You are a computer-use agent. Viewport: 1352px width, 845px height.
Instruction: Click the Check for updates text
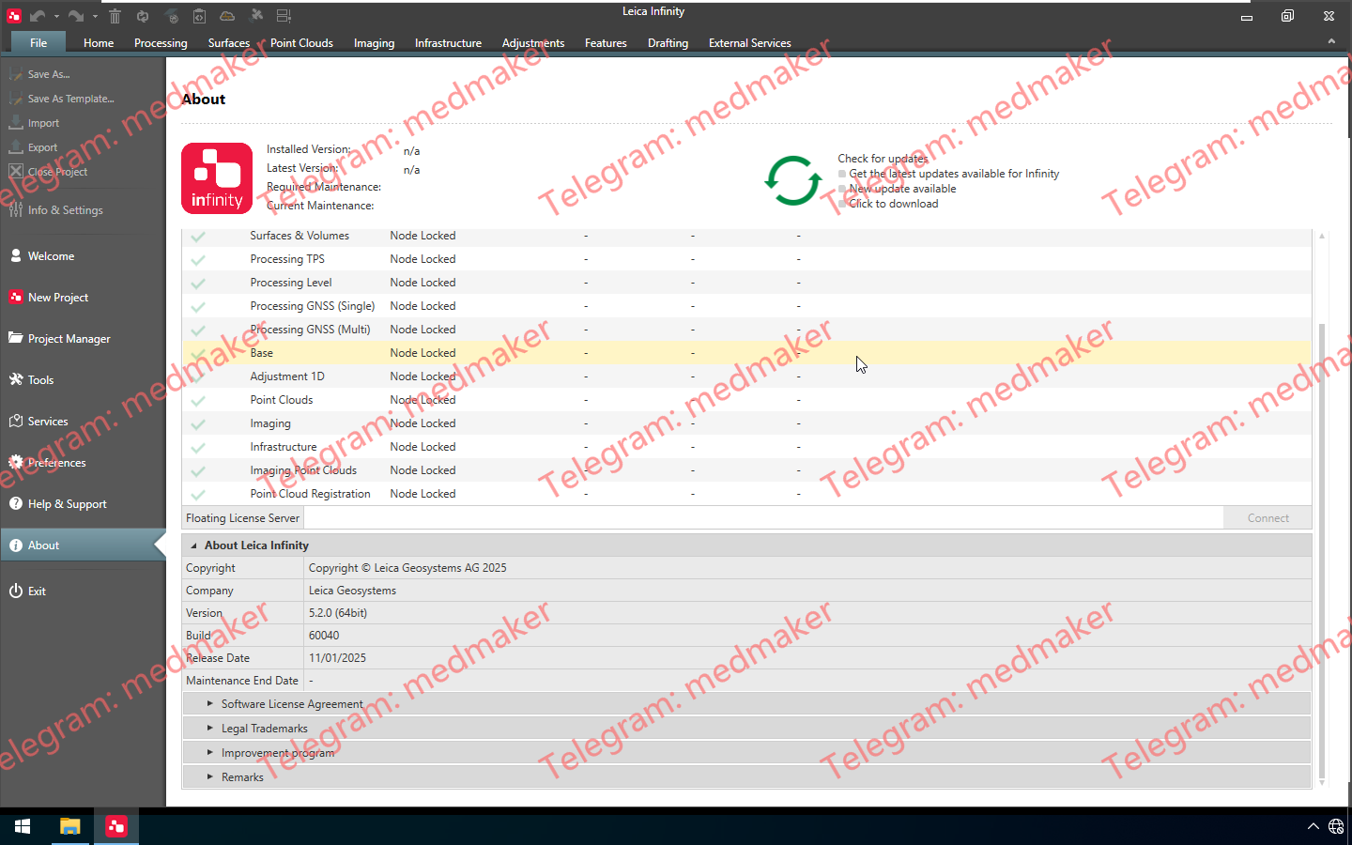pos(883,159)
